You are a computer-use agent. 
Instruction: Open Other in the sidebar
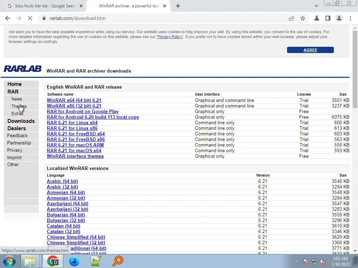pyautogui.click(x=13, y=165)
